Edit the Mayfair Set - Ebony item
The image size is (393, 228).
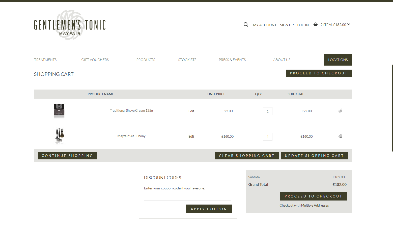(191, 136)
